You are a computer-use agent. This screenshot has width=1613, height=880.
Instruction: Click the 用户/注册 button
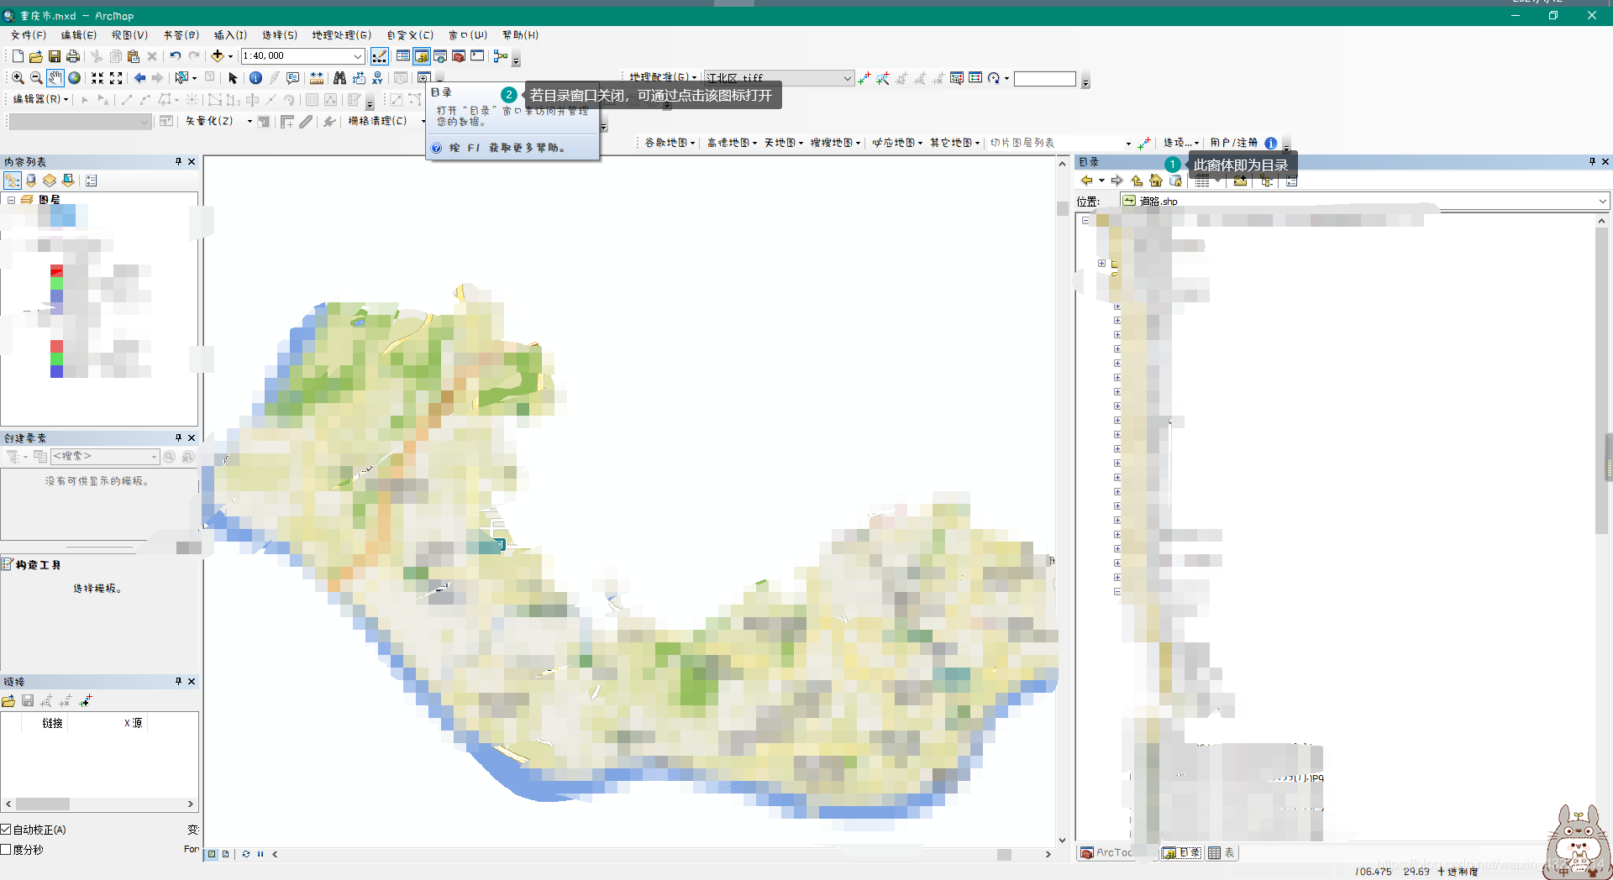[1234, 143]
